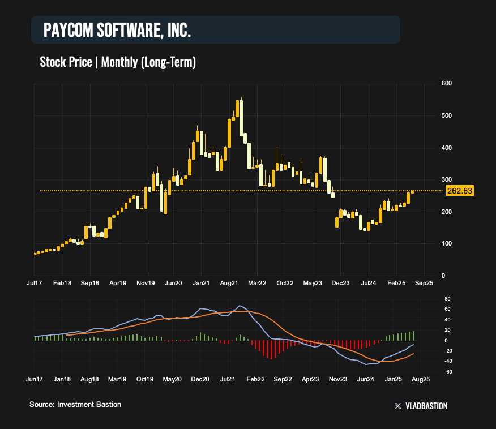Click the Oct19 indicator date label
496x429 pixels.
click(145, 379)
